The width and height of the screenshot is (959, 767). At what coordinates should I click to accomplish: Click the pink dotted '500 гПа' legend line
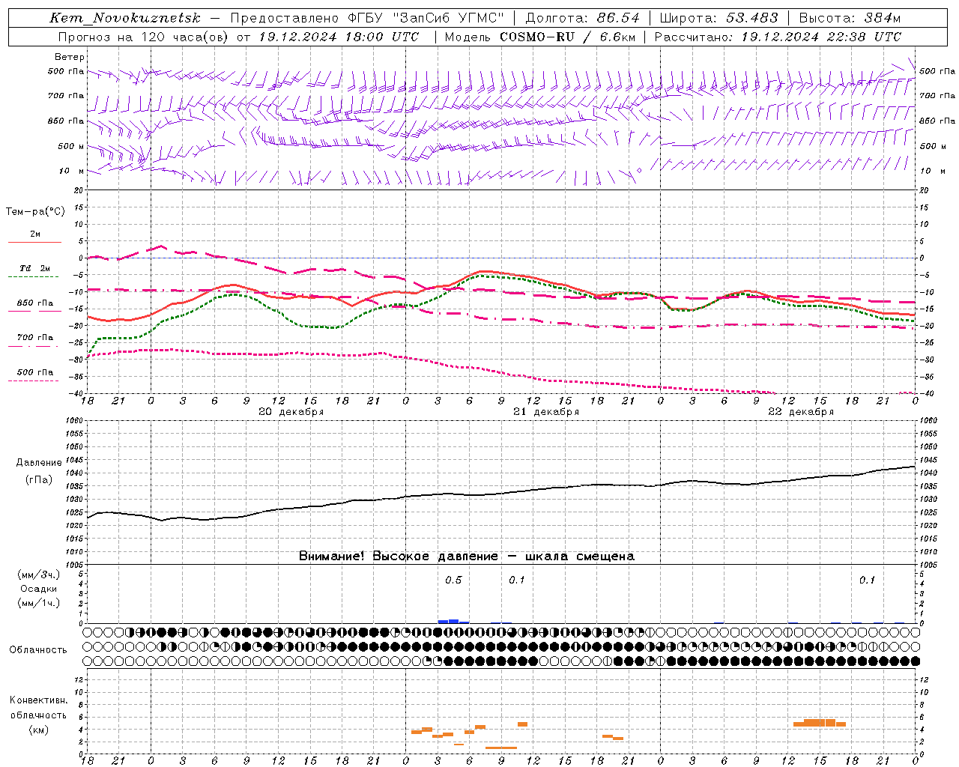coord(33,381)
